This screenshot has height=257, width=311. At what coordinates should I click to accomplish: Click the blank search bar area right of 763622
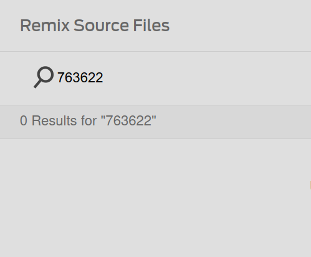207,77
